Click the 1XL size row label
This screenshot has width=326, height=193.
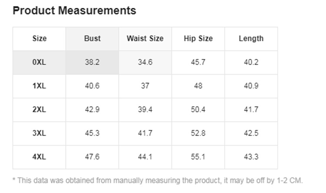39,86
